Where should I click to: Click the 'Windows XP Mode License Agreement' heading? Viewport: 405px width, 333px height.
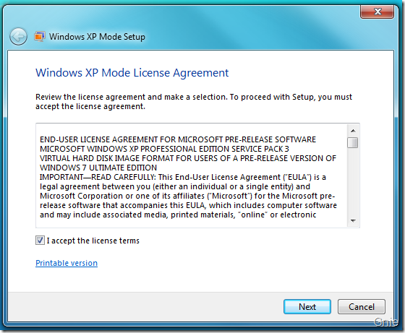click(x=132, y=73)
